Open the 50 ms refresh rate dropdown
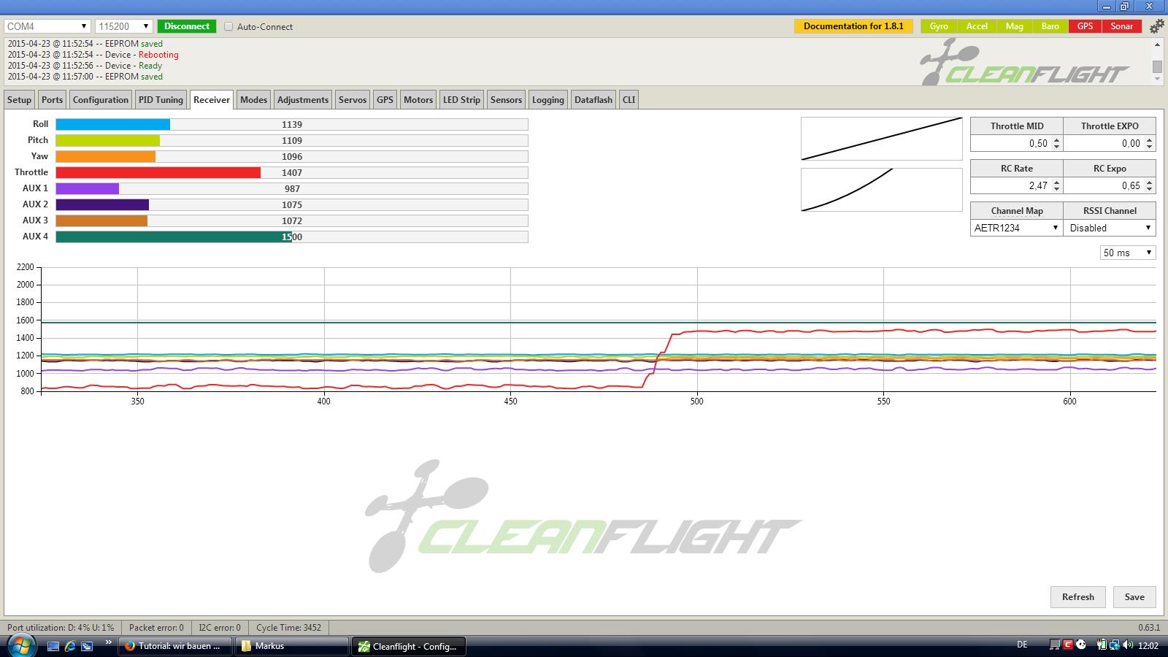This screenshot has width=1168, height=657. 1128,253
